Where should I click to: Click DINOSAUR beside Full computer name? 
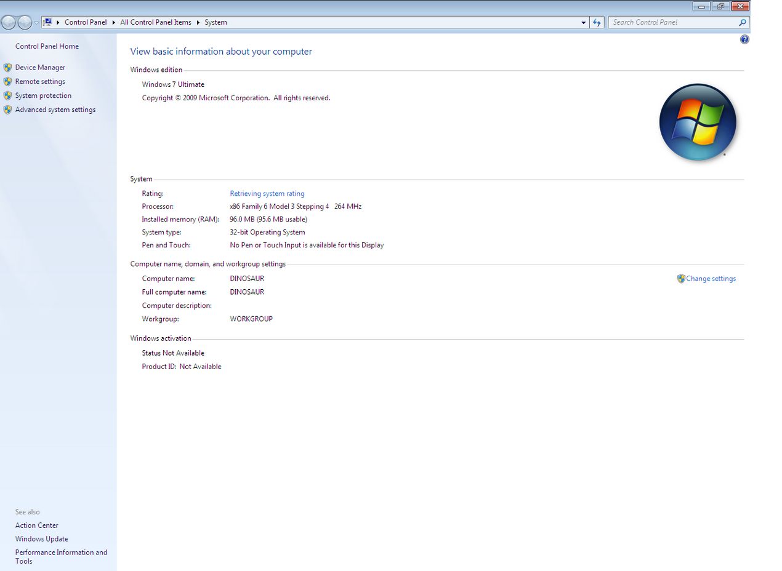247,292
